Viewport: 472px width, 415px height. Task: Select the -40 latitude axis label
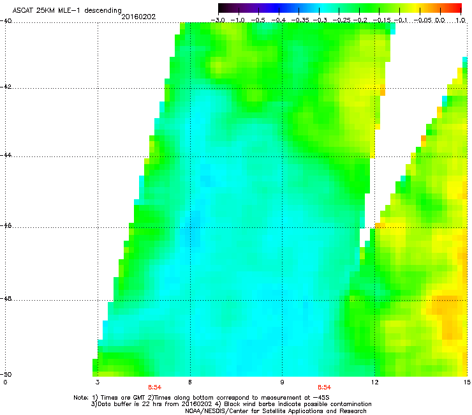6,21
